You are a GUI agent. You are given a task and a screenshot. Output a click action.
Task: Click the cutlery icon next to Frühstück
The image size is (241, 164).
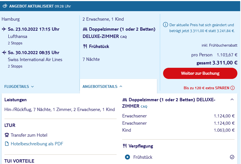click(85, 46)
